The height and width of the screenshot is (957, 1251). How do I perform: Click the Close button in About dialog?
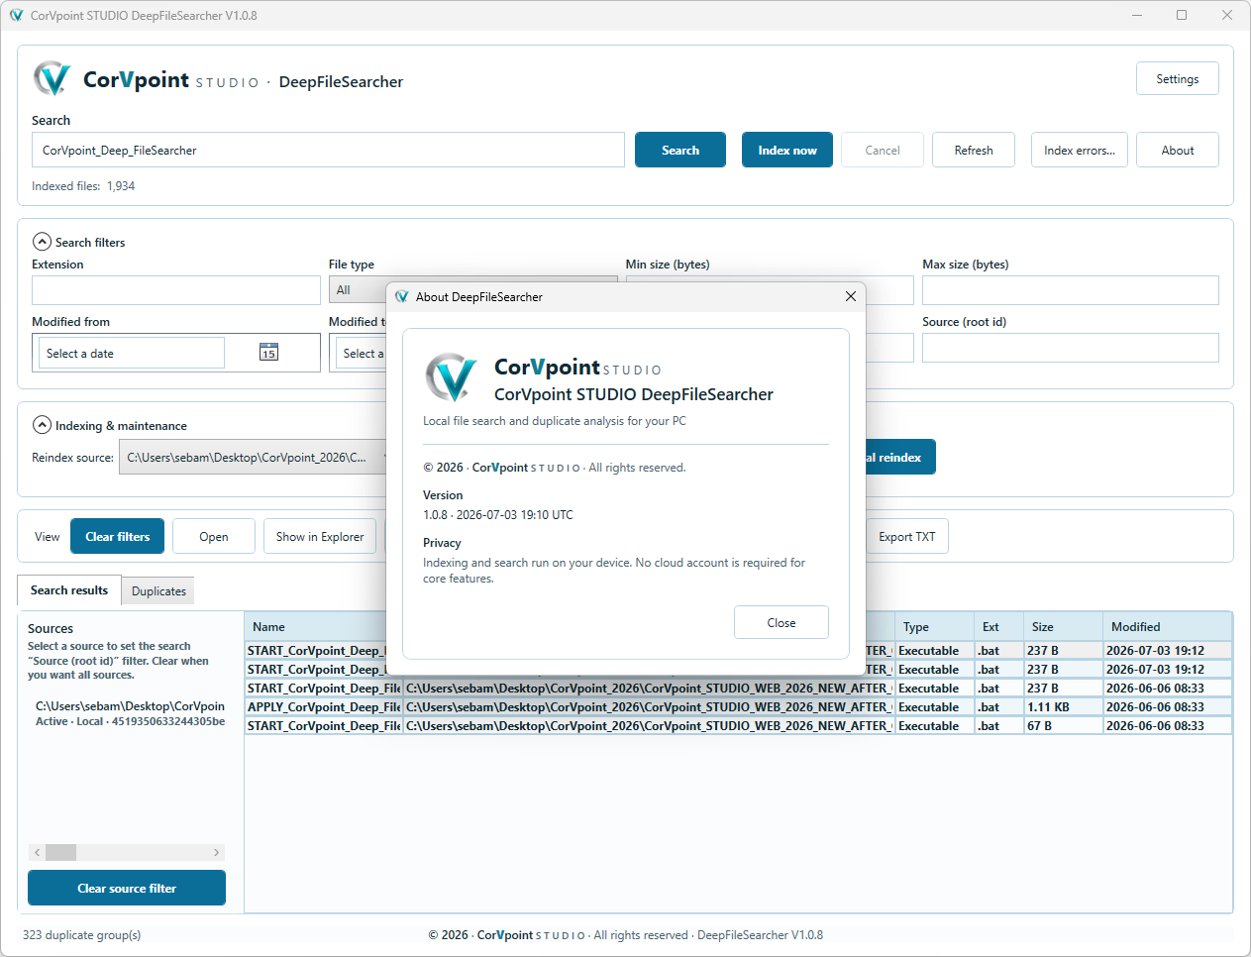(782, 622)
